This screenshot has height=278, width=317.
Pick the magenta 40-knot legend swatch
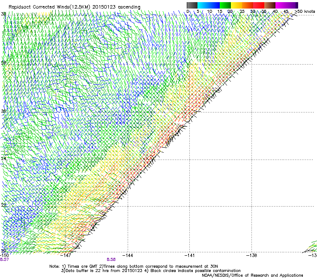[x=281, y=5]
